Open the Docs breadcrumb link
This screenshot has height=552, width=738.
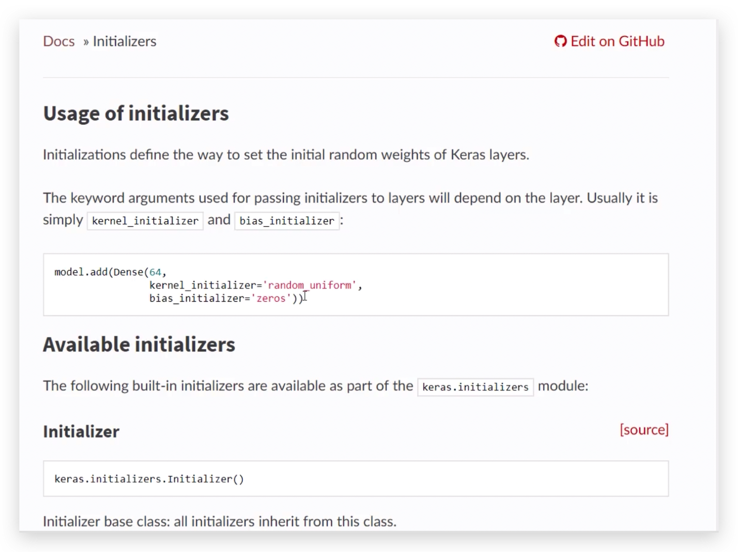tap(59, 41)
